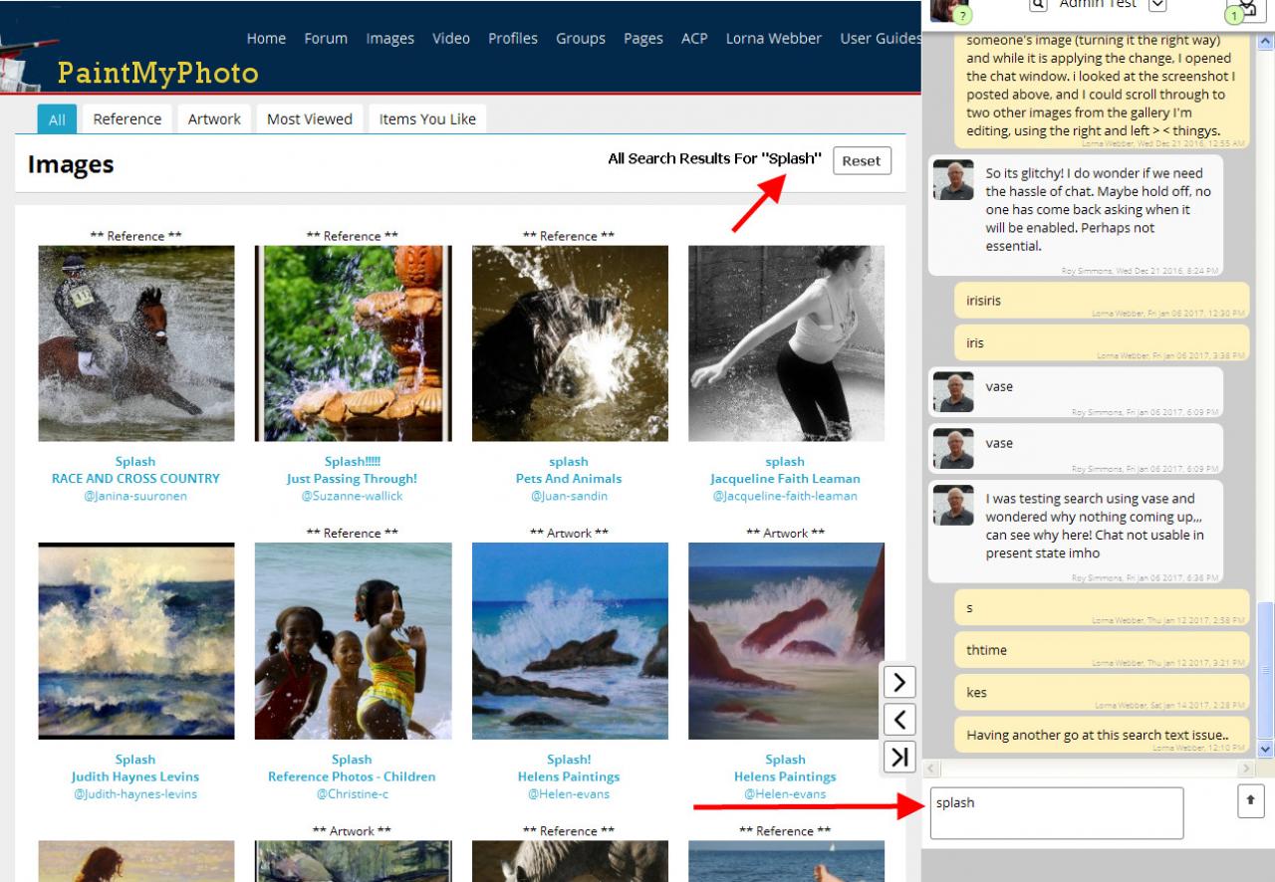Click the 'All Search Results For Splash' heading
Viewport: 1275px width, 882px height.
click(714, 159)
